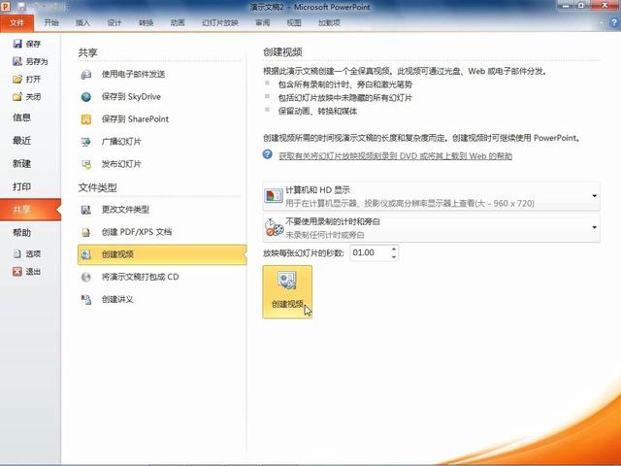Viewport: 621px width, 466px height.
Task: Increase seconds per slide with the up arrow
Action: point(394,250)
